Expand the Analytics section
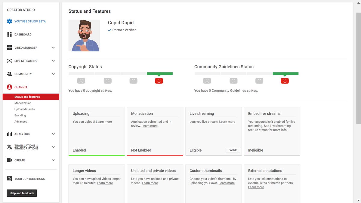Image resolution: width=361 pixels, height=203 pixels. coord(53,134)
